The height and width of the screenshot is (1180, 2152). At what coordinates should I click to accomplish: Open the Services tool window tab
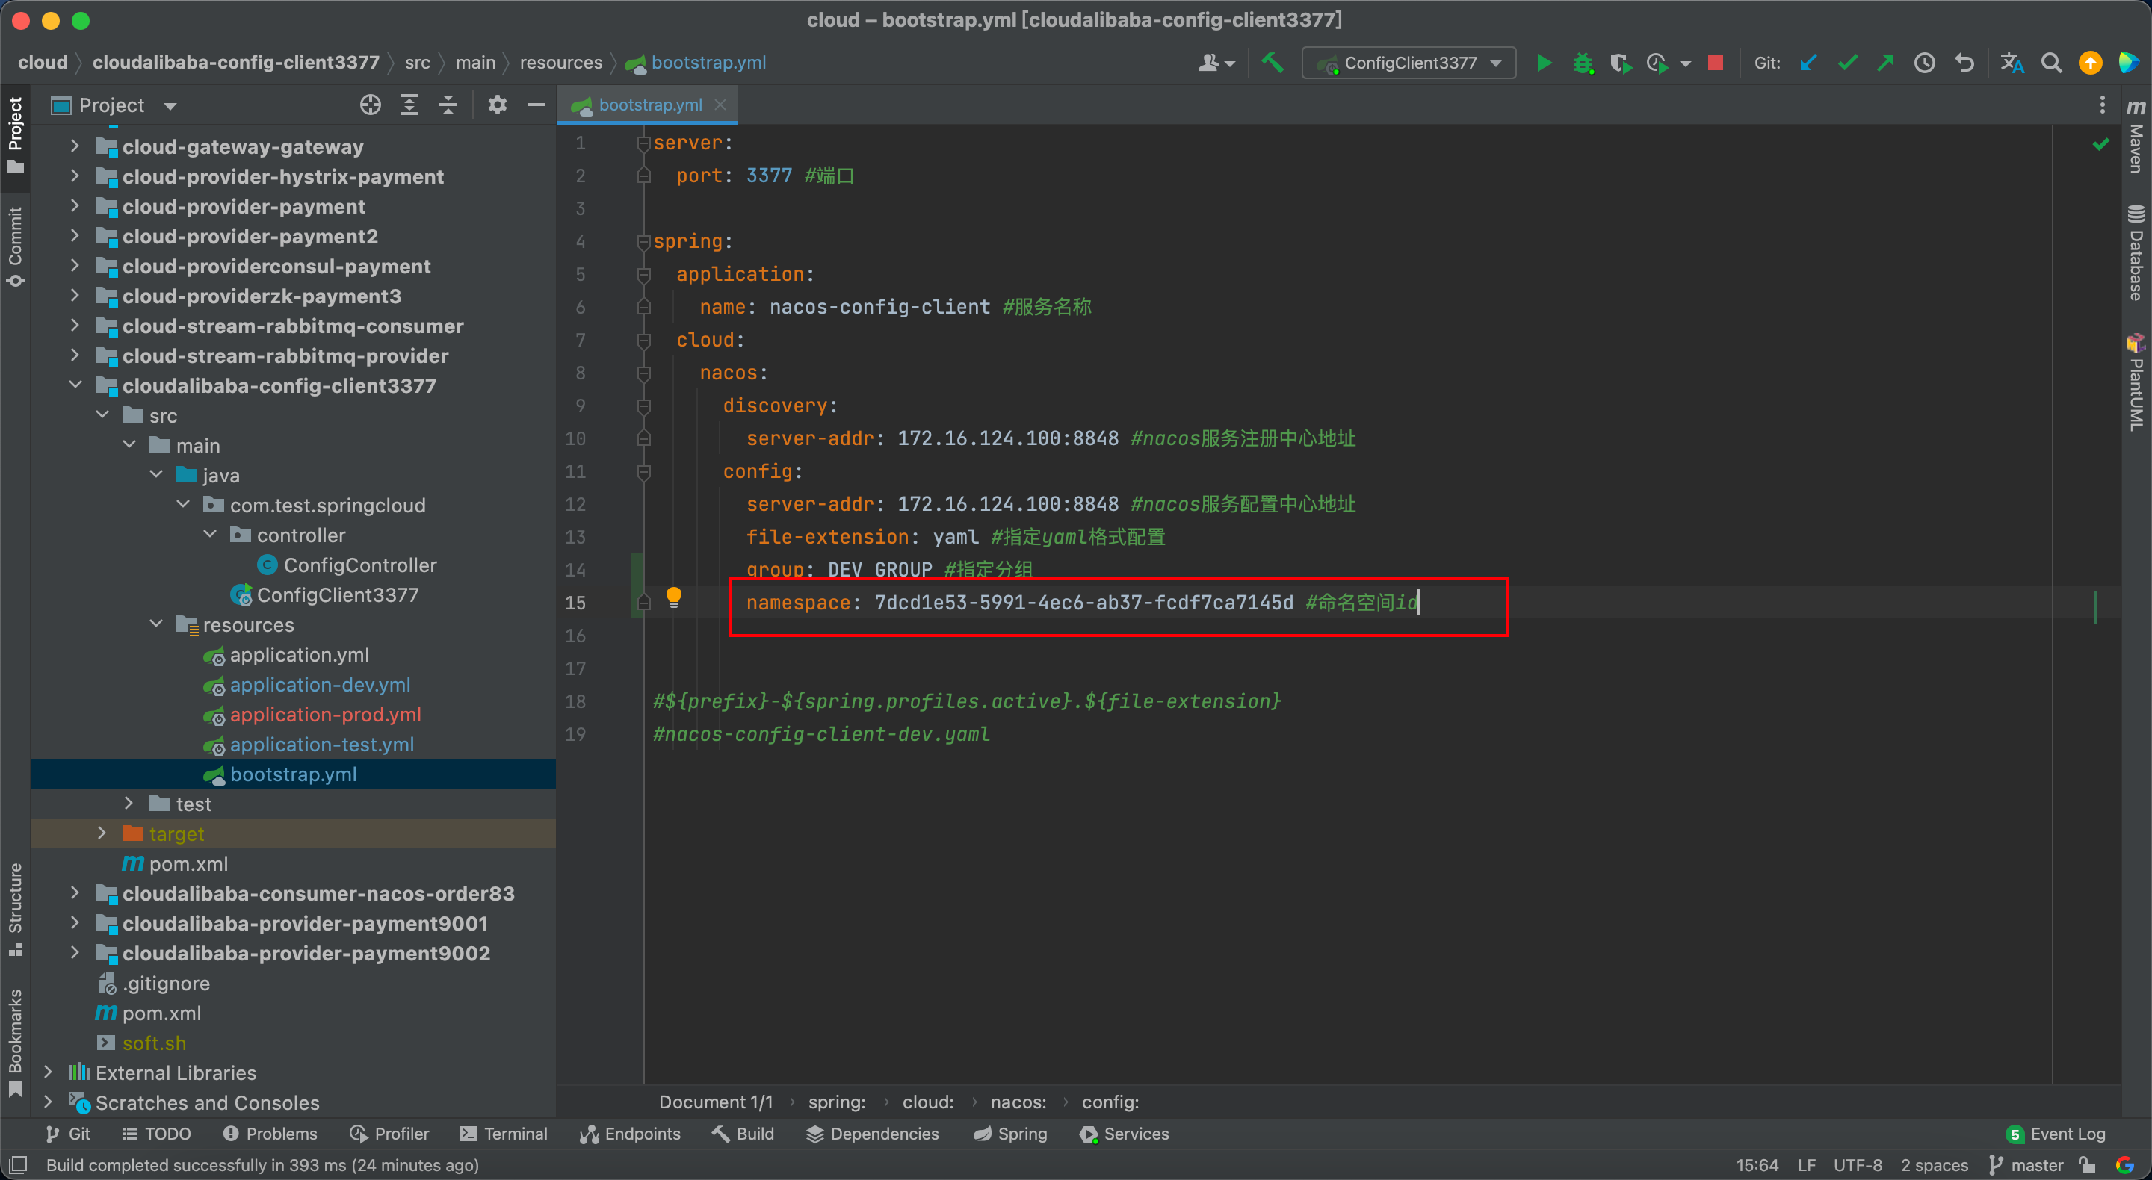tap(1124, 1133)
